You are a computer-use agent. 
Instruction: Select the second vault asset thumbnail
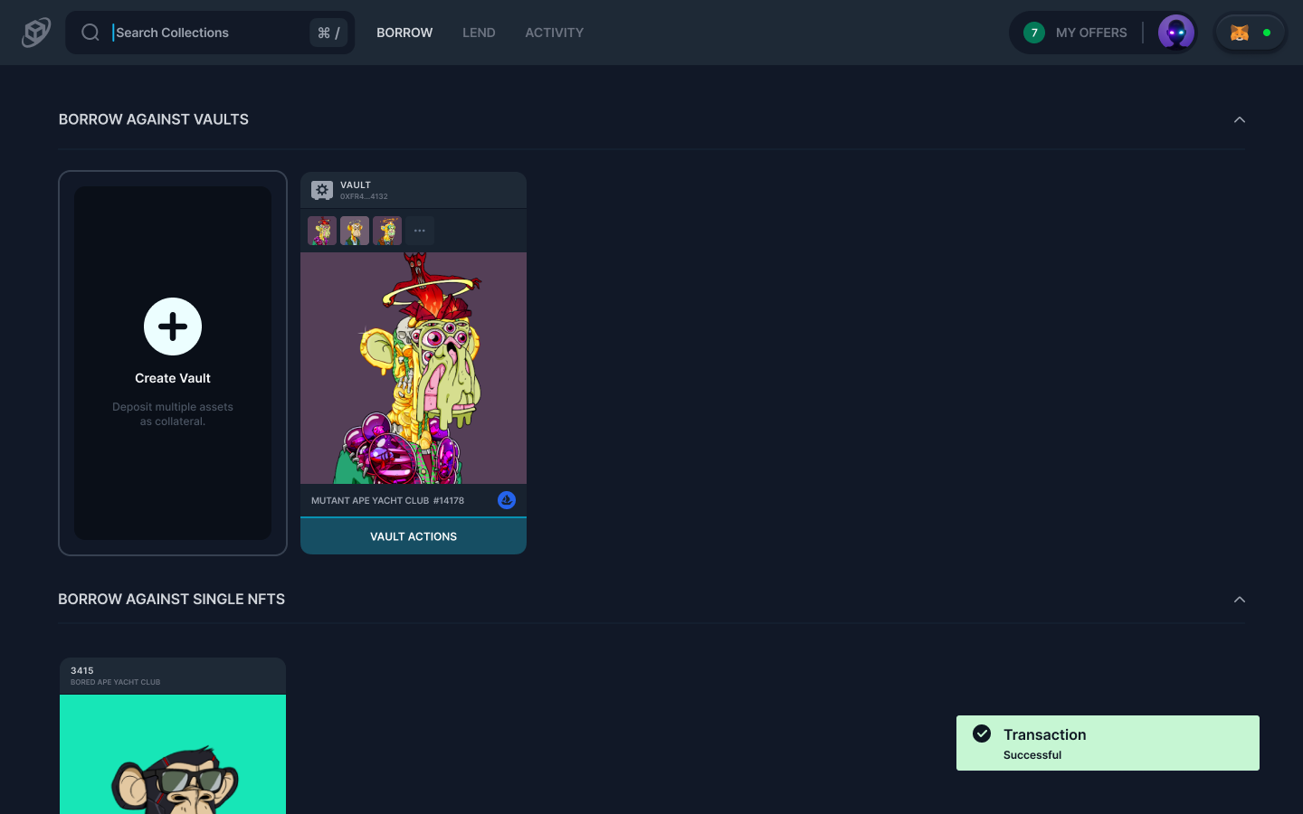[x=355, y=231]
